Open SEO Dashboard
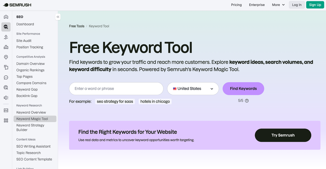Viewport: 326px width, 169px height. coord(25,24)
